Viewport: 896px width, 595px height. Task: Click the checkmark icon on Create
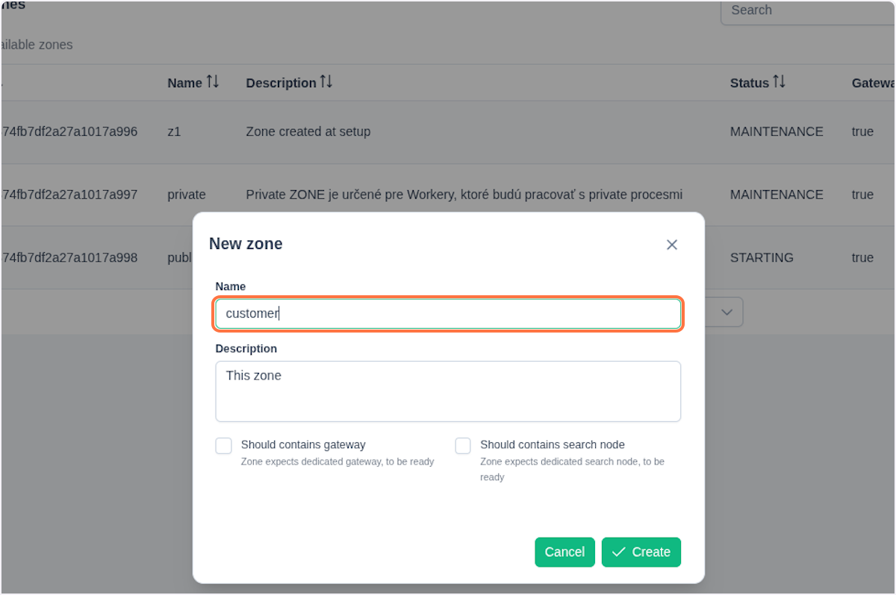click(618, 552)
